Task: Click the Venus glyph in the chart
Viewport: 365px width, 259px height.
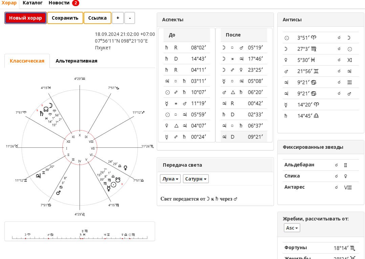Action: point(126,168)
